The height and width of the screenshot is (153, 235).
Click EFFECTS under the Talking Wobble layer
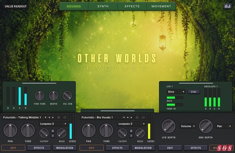[x=39, y=148]
